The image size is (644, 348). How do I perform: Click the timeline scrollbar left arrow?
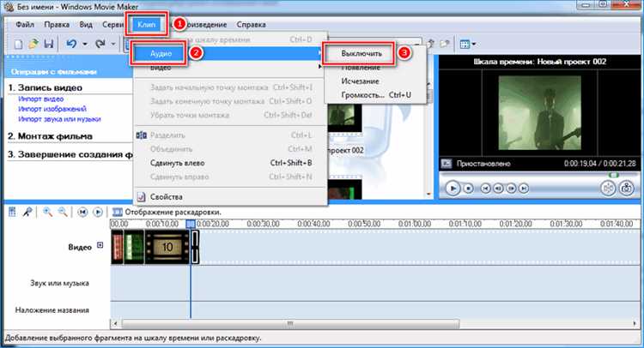point(115,324)
